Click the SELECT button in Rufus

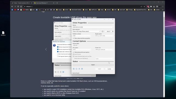click(108, 31)
